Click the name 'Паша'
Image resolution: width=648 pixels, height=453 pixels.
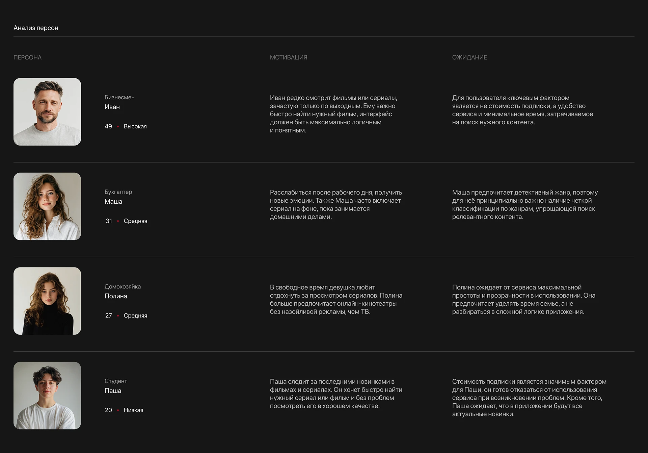point(113,391)
